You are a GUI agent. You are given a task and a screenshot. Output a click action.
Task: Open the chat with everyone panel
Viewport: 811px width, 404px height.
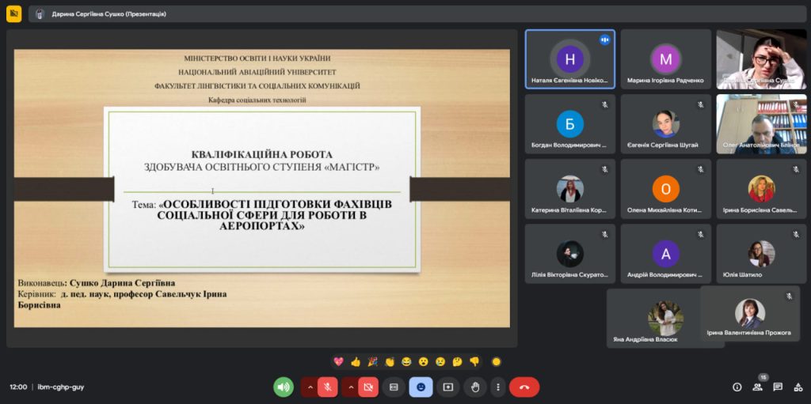tap(778, 387)
